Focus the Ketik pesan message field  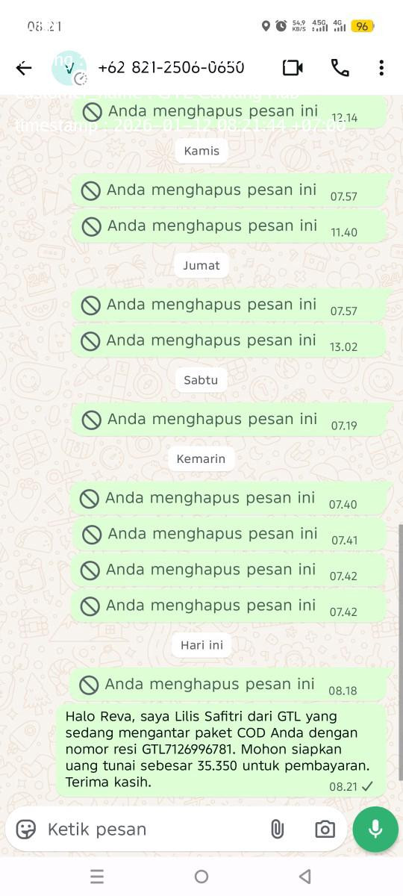(x=153, y=830)
